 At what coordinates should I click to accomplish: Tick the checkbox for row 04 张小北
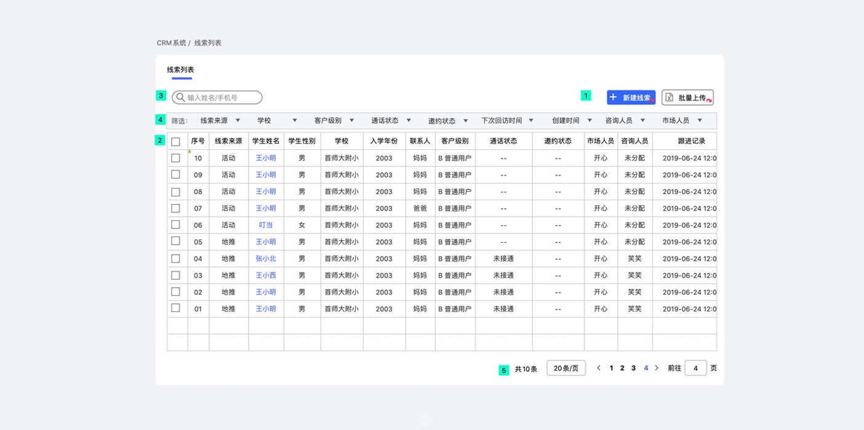tap(175, 259)
